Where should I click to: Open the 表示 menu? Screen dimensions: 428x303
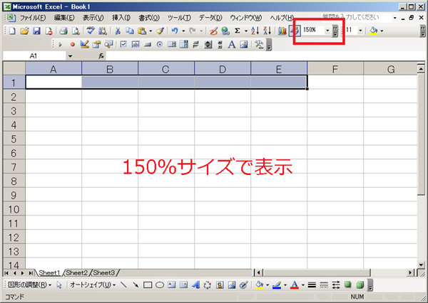[93, 18]
